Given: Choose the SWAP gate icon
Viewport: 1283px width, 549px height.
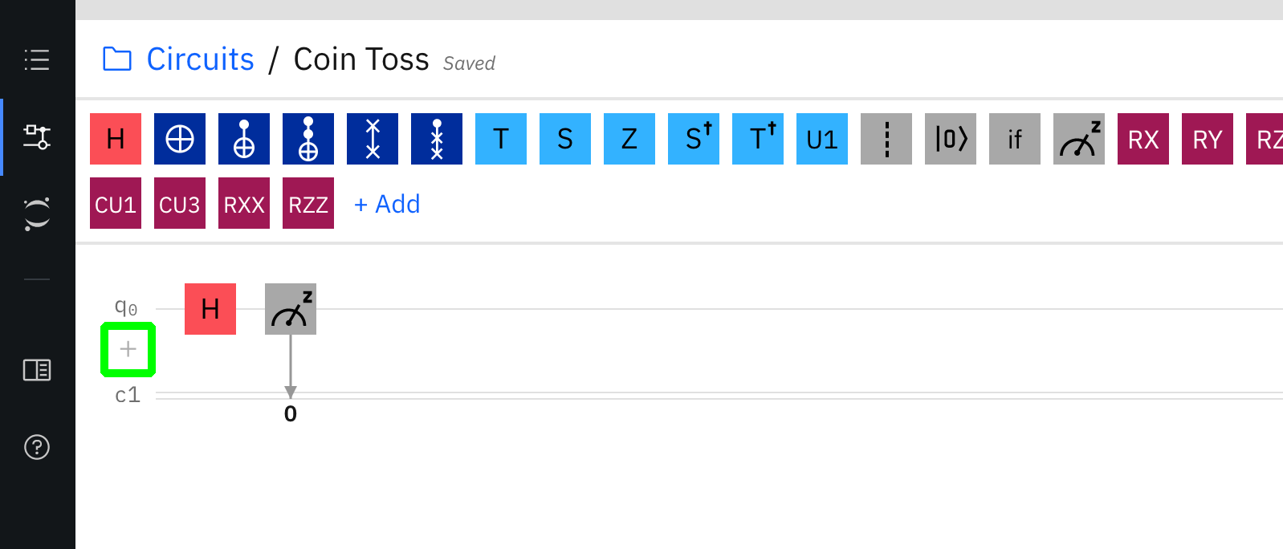Looking at the screenshot, I should point(373,139).
